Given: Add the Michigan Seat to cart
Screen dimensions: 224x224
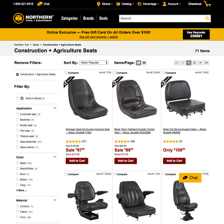Looking at the screenshot, I should click(x=77, y=161).
